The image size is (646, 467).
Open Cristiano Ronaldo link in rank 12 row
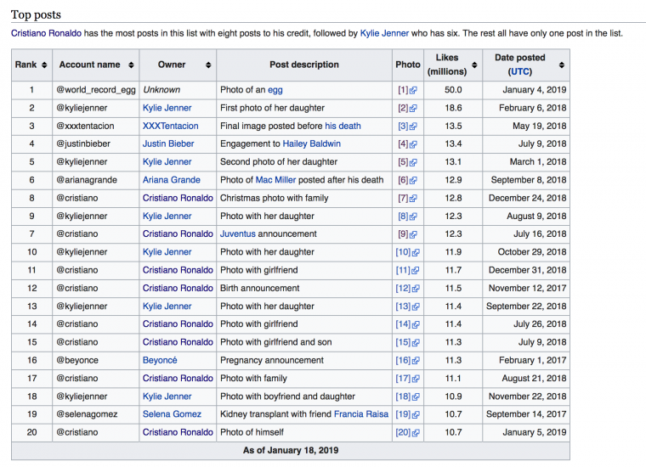pyautogui.click(x=178, y=289)
